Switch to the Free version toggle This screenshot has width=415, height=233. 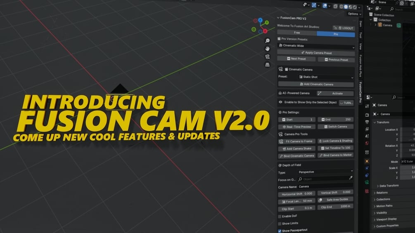297,33
